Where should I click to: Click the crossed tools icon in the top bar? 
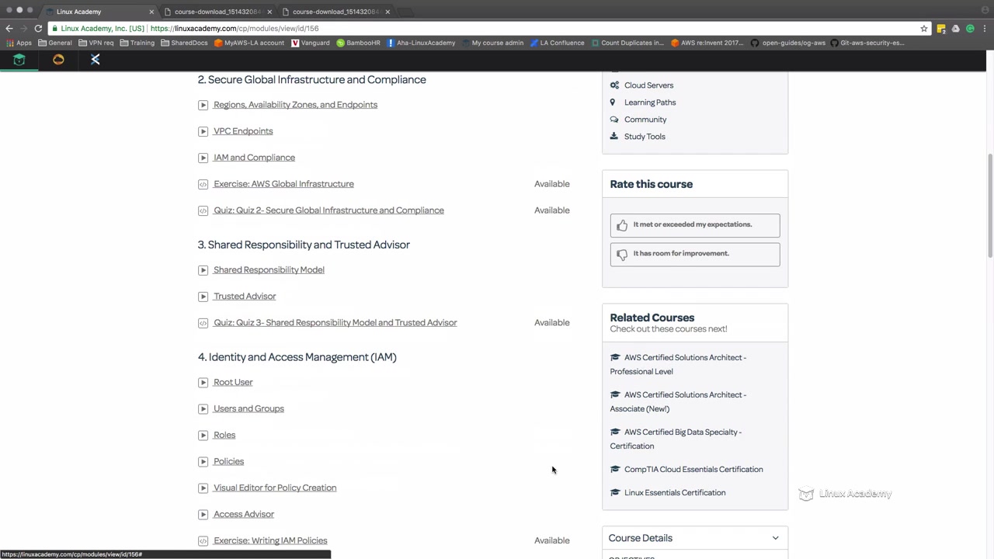pyautogui.click(x=96, y=60)
